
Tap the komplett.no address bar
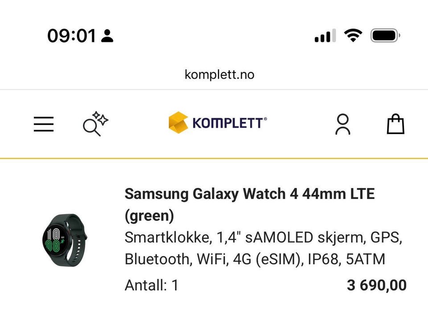219,74
